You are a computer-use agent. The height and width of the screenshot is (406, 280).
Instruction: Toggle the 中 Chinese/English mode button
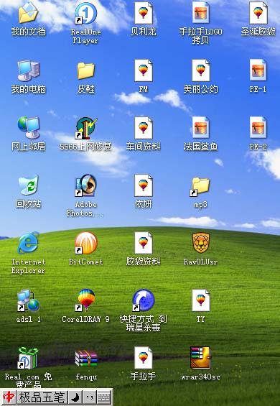click(x=9, y=397)
